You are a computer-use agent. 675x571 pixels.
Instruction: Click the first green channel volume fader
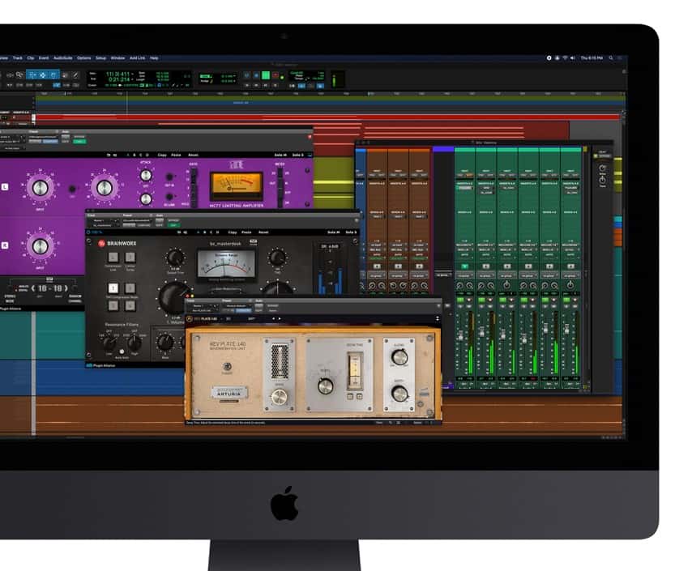tap(460, 335)
